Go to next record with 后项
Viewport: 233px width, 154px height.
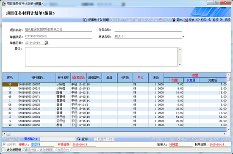(222, 20)
